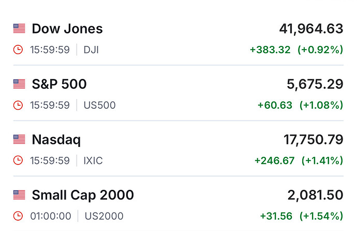Click the US flag beside Nasdaq
Image resolution: width=357 pixels, height=231 pixels.
(x=19, y=139)
